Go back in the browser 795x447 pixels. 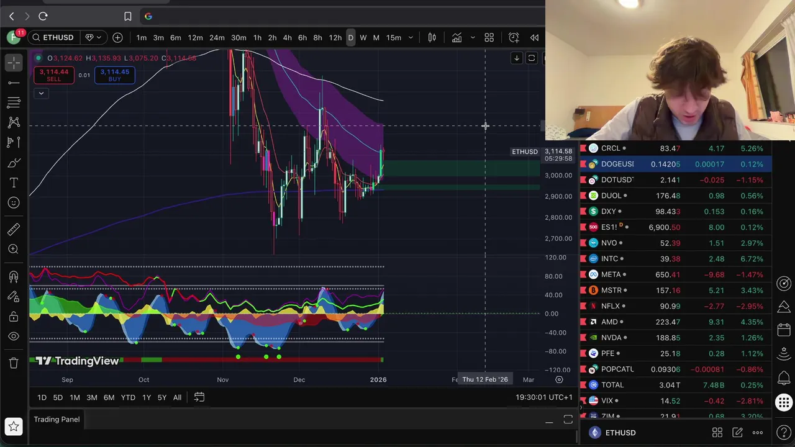[x=11, y=16]
